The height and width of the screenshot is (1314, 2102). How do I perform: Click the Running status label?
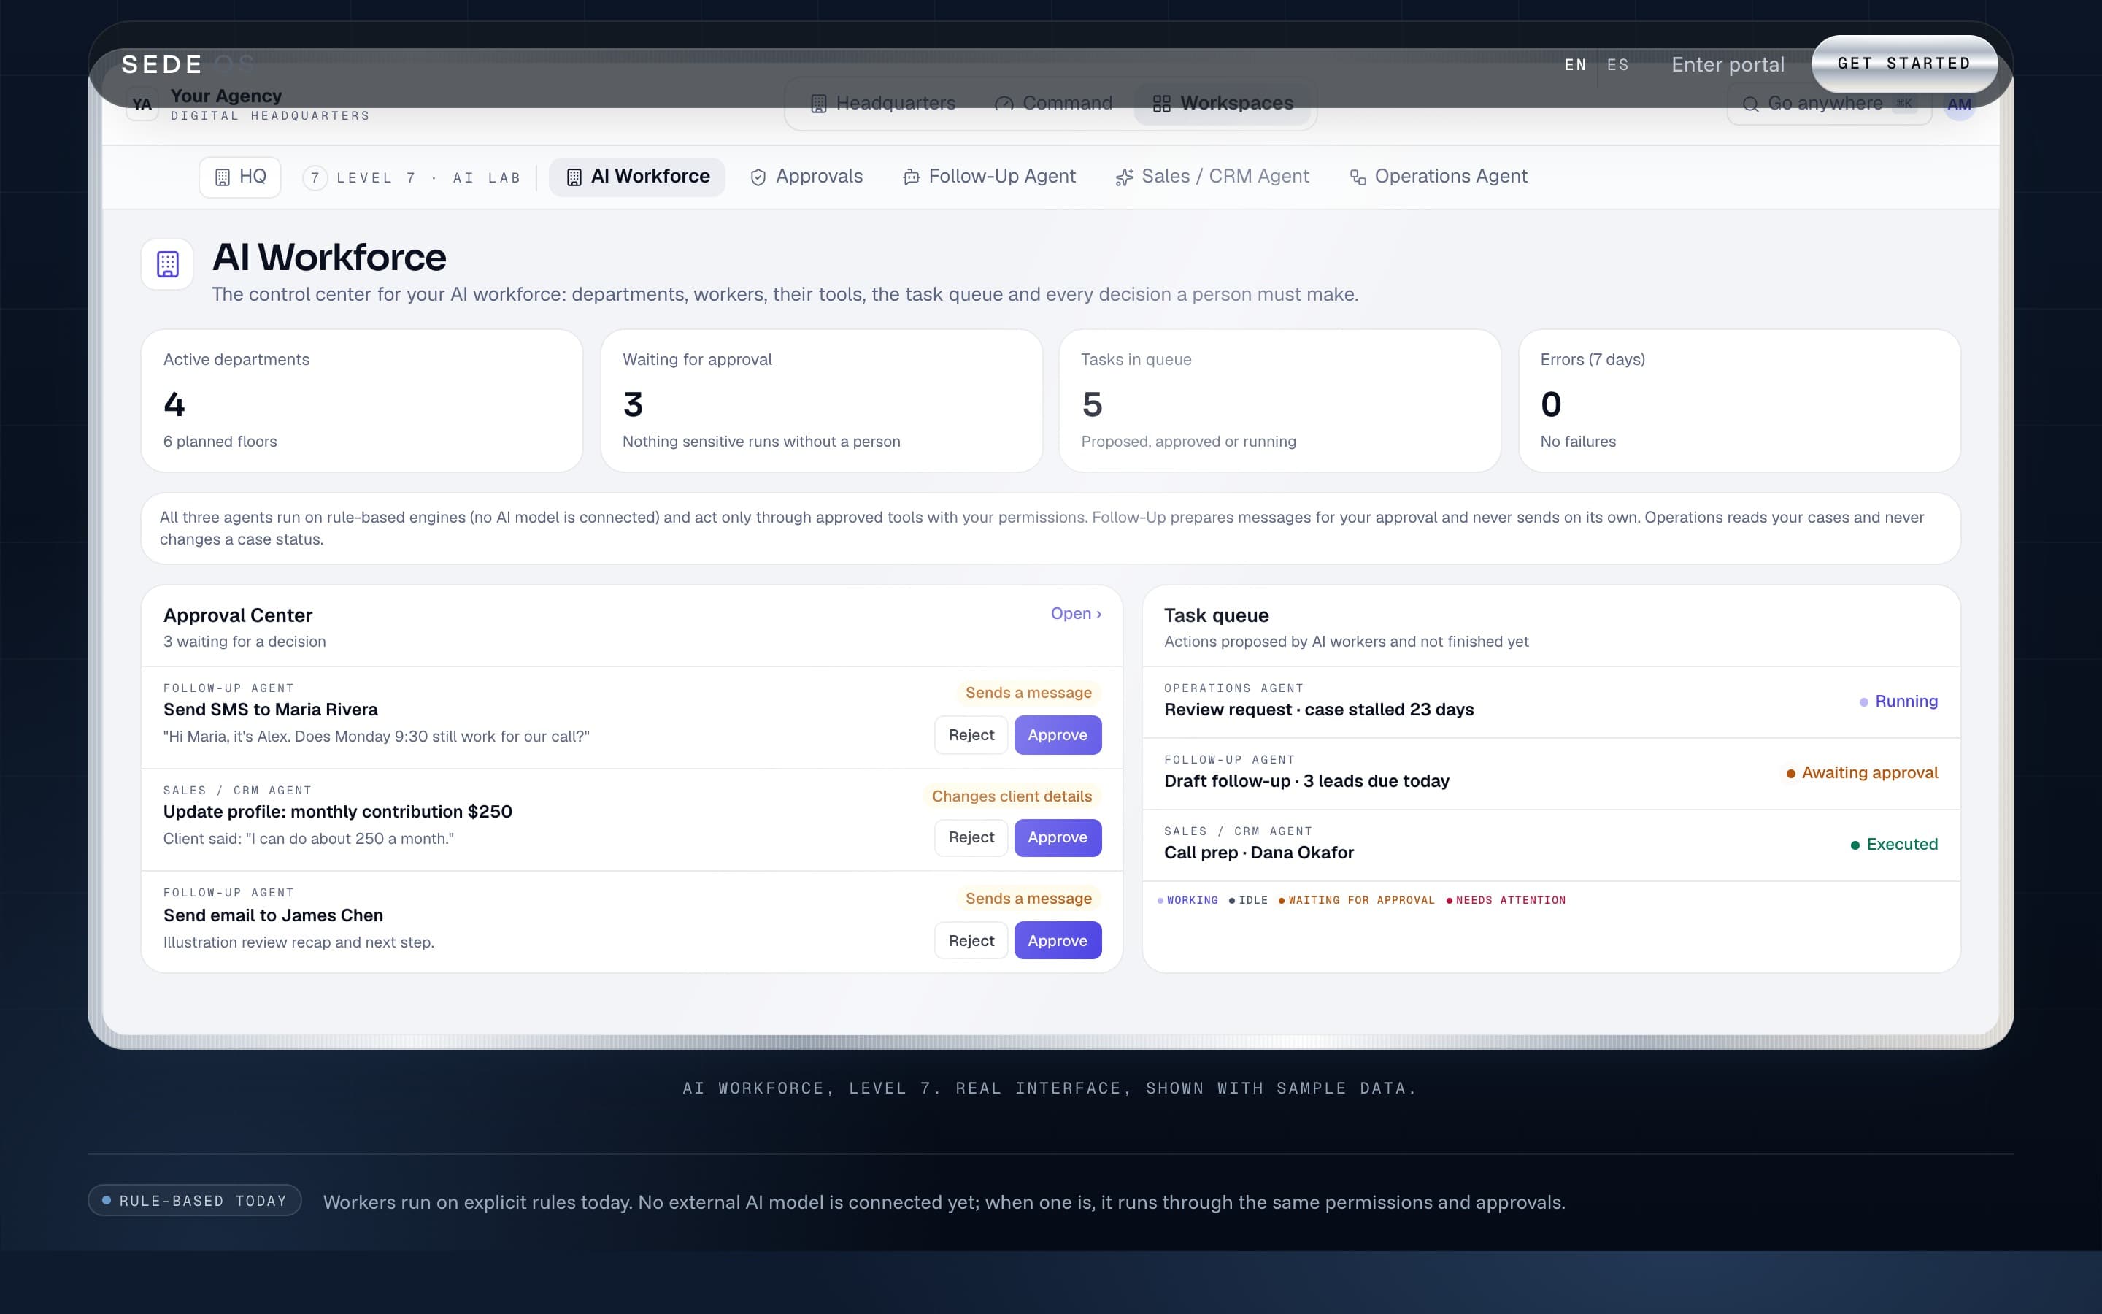[x=1898, y=702]
